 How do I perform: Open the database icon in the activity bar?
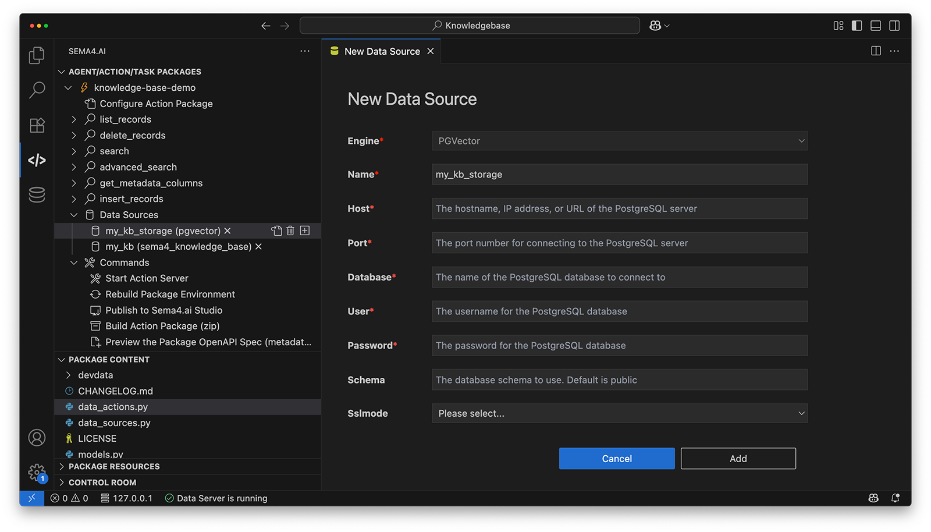pyautogui.click(x=37, y=194)
